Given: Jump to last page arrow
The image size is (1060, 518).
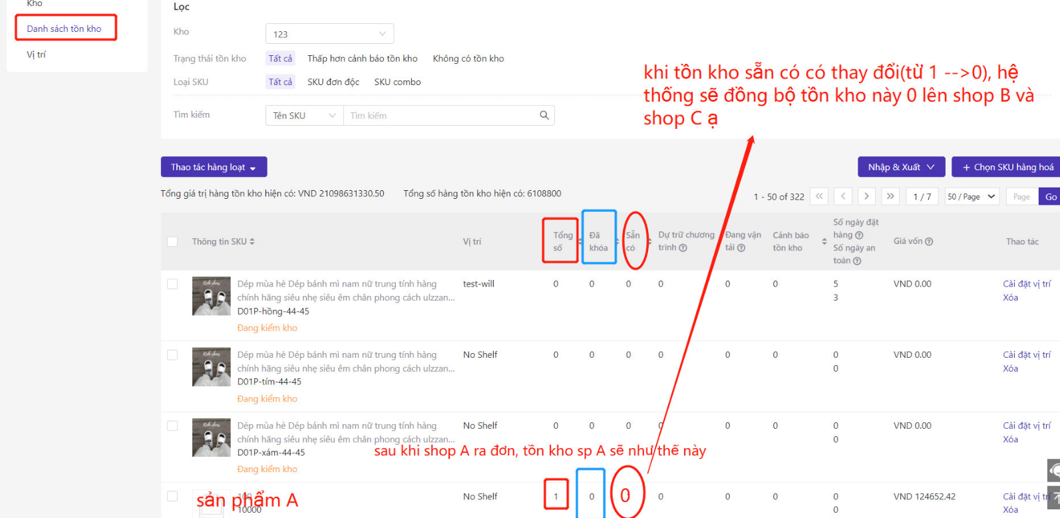Looking at the screenshot, I should pyautogui.click(x=890, y=196).
